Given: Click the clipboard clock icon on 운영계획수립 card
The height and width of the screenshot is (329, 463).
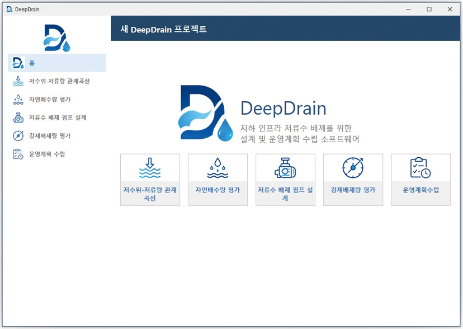Looking at the screenshot, I should pyautogui.click(x=421, y=168).
